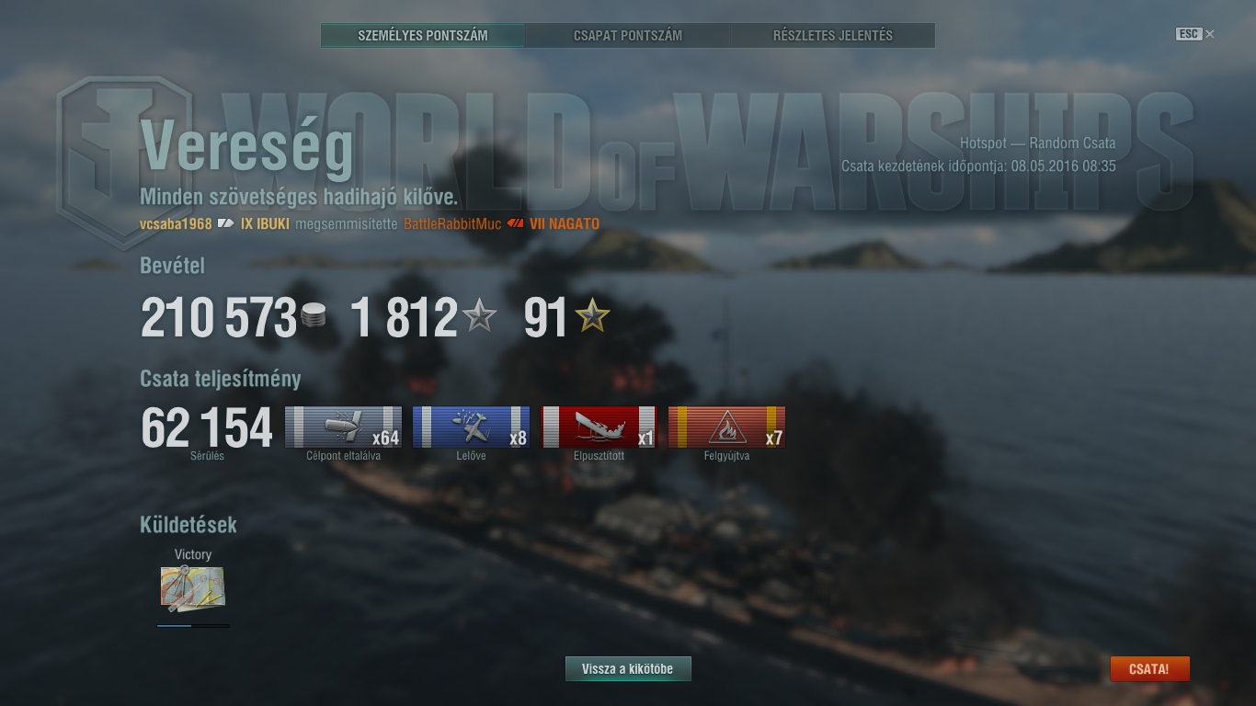Click the ESC key indicator
Image resolution: width=1256 pixels, height=706 pixels.
click(x=1189, y=34)
